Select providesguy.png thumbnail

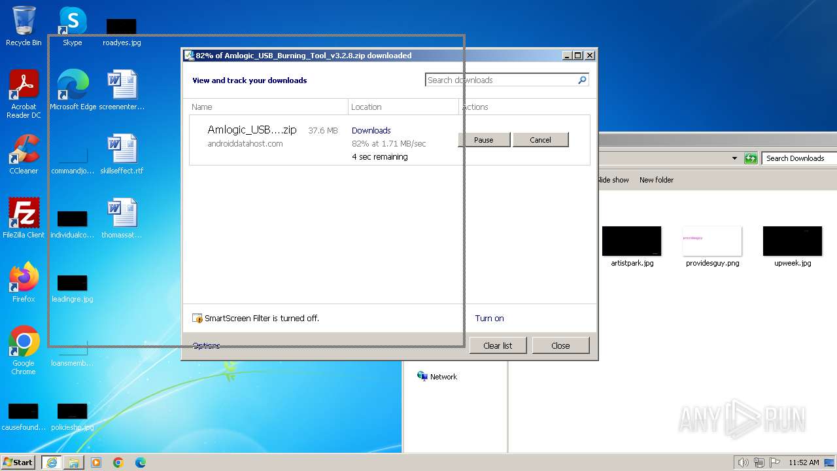point(712,247)
